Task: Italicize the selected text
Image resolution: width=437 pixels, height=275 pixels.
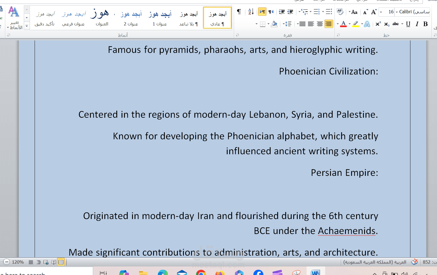Action: click(x=417, y=24)
